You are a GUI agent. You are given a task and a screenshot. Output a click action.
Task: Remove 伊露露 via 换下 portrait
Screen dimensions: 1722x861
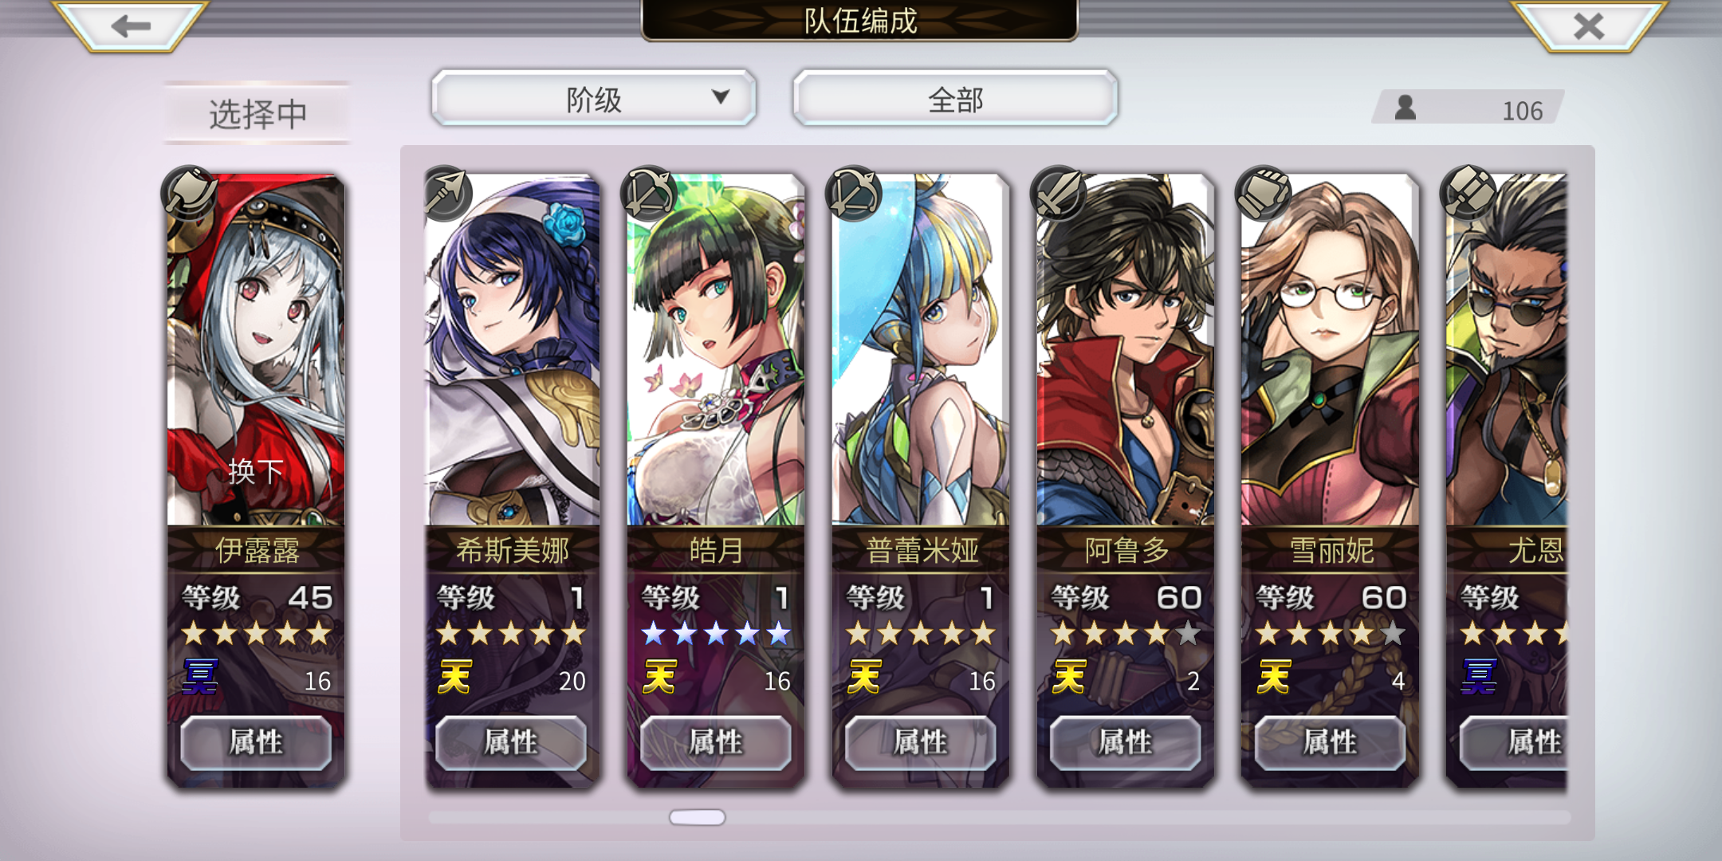click(256, 351)
